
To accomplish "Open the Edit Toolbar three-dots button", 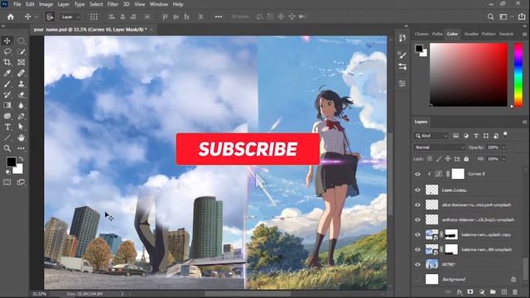I will (21, 148).
